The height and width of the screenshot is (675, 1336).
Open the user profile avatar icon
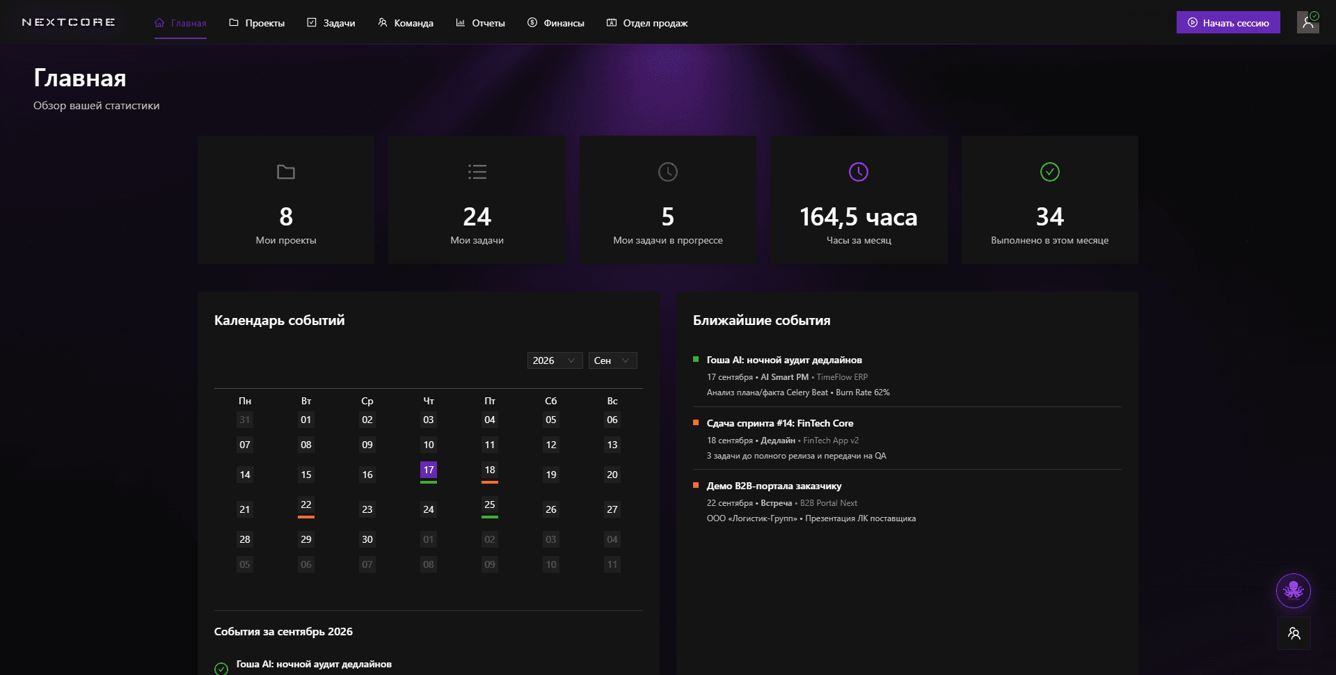pos(1308,22)
